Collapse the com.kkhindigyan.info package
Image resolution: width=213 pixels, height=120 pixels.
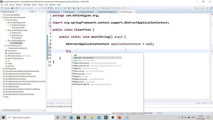[6, 23]
